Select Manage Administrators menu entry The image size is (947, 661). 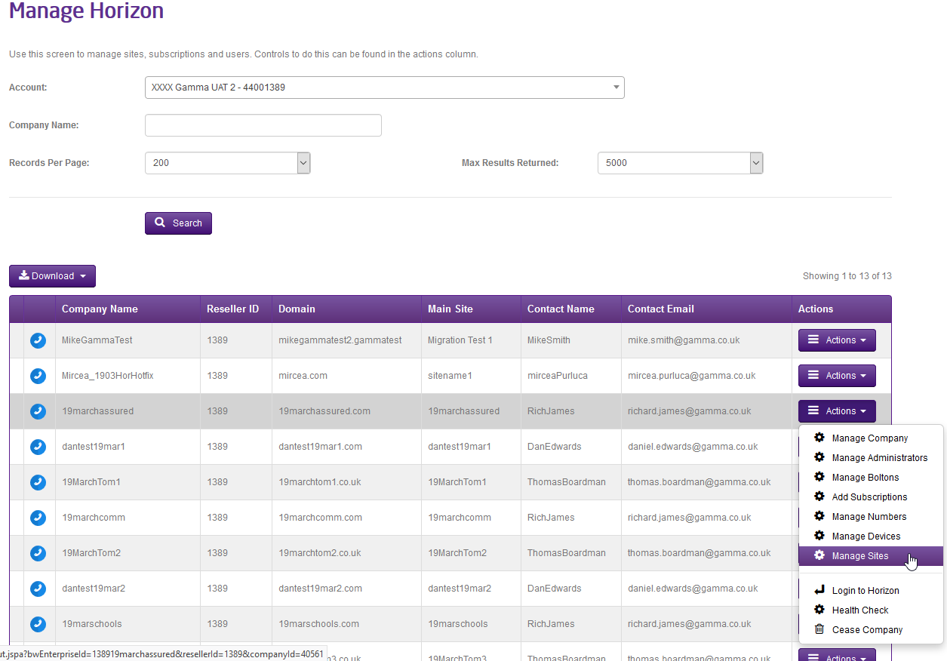(x=871, y=458)
